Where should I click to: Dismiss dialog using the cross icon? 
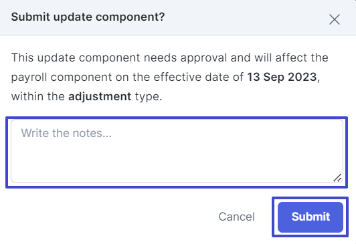335,19
